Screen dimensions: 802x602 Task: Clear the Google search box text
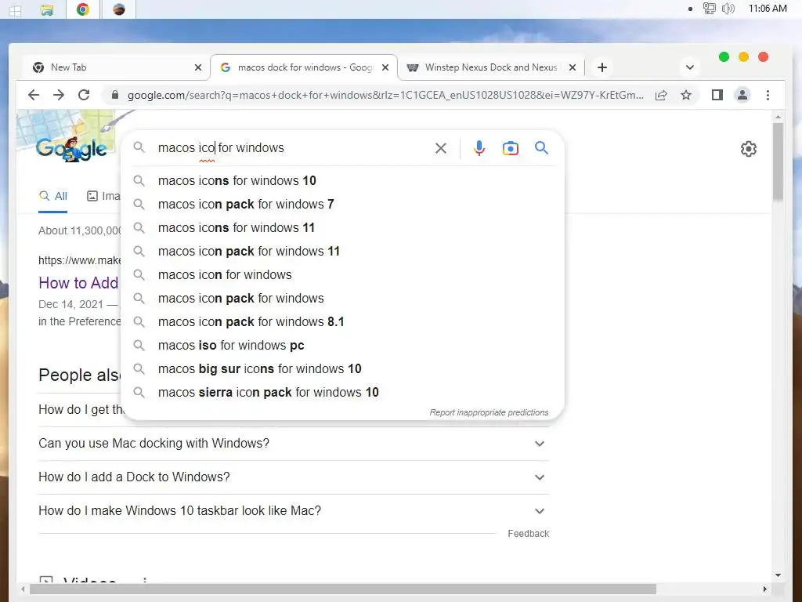(440, 148)
